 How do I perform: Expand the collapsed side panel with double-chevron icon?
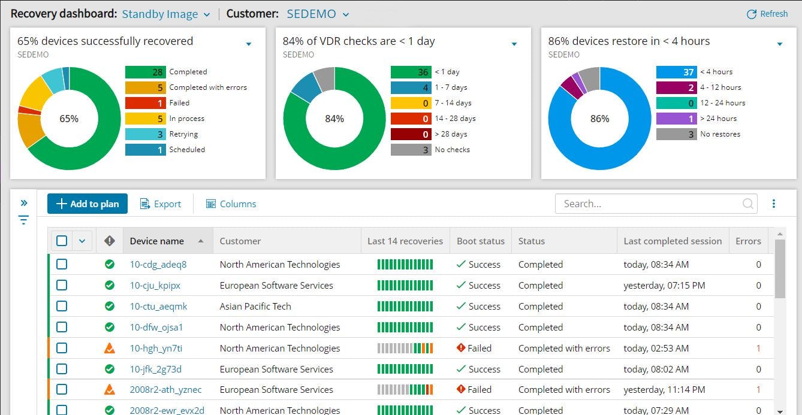23,202
